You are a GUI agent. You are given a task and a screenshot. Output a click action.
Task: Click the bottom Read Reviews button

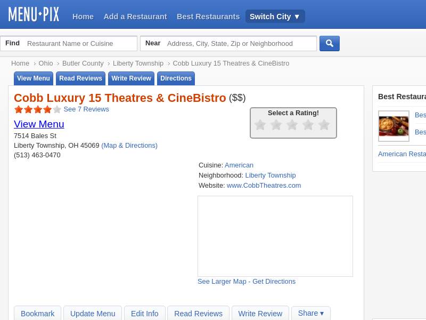(x=198, y=313)
